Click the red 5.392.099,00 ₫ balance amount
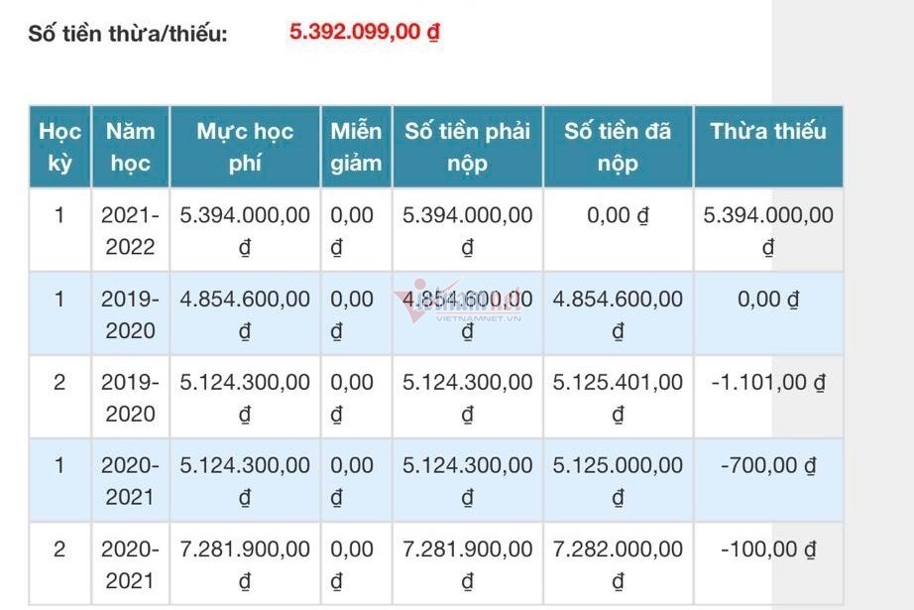 [364, 31]
